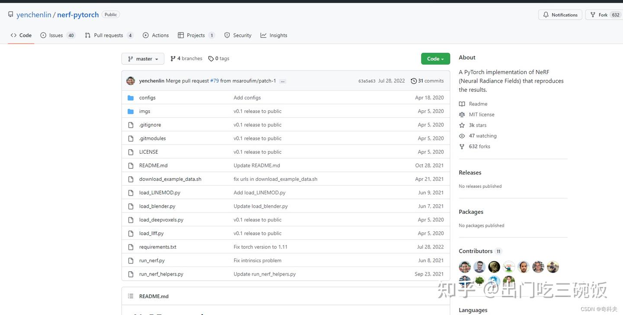Screen dimensions: 623x315
Task: Click the repository icon beside yenchenlin
Action: 10,15
